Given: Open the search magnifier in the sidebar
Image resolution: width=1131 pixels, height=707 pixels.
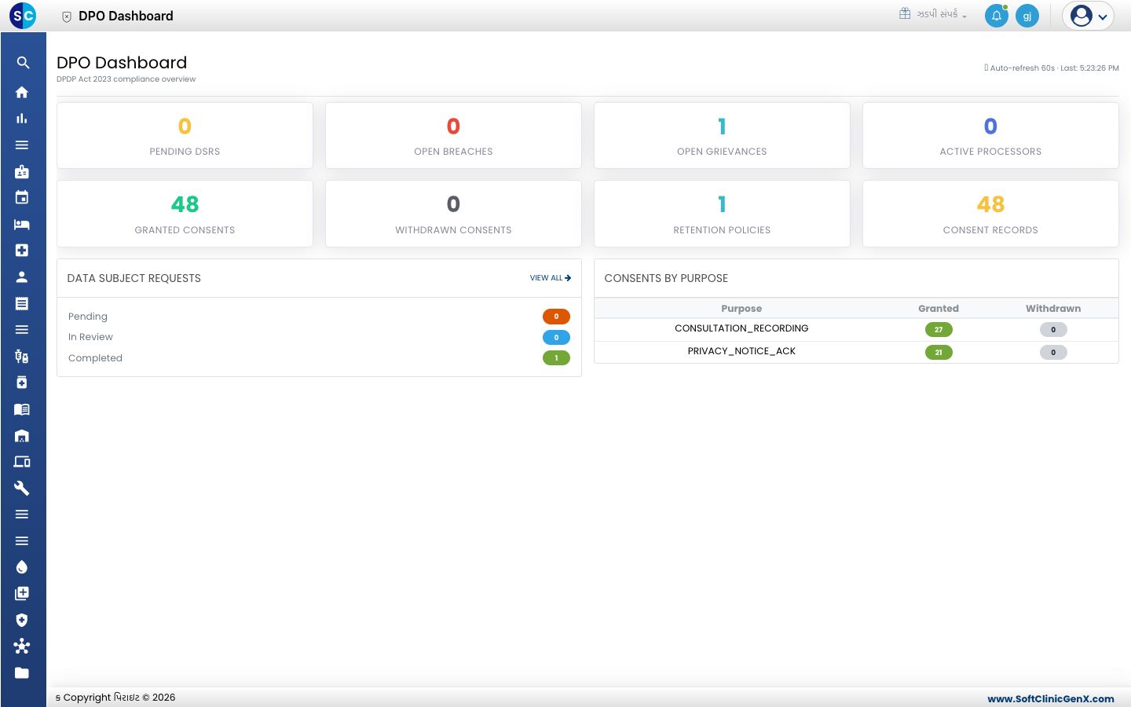Looking at the screenshot, I should click(23, 63).
